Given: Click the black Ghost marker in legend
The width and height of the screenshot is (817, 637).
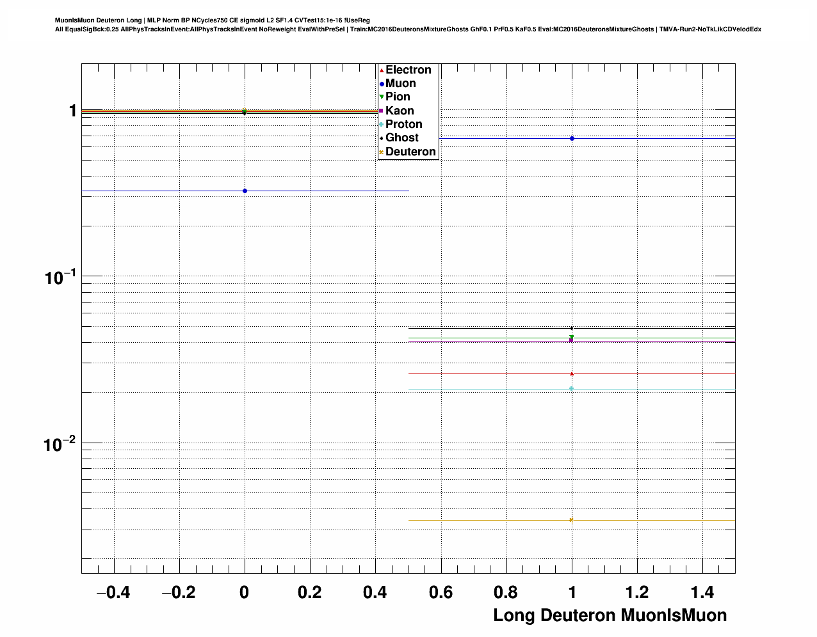Looking at the screenshot, I should [382, 138].
